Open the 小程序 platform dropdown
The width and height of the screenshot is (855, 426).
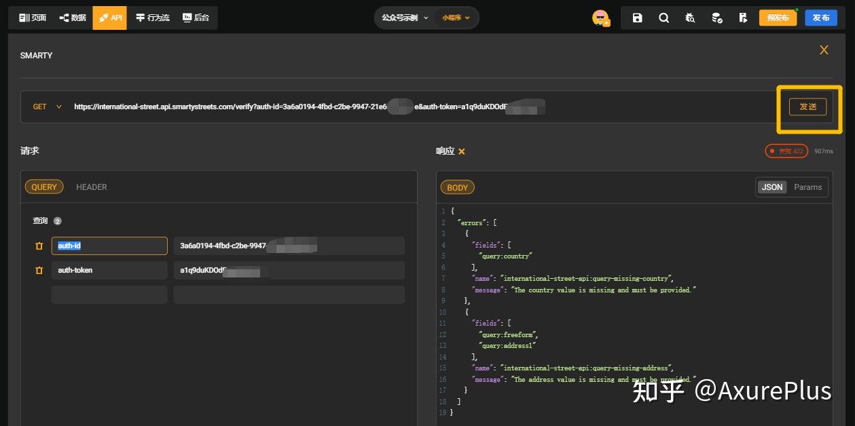[x=456, y=18]
